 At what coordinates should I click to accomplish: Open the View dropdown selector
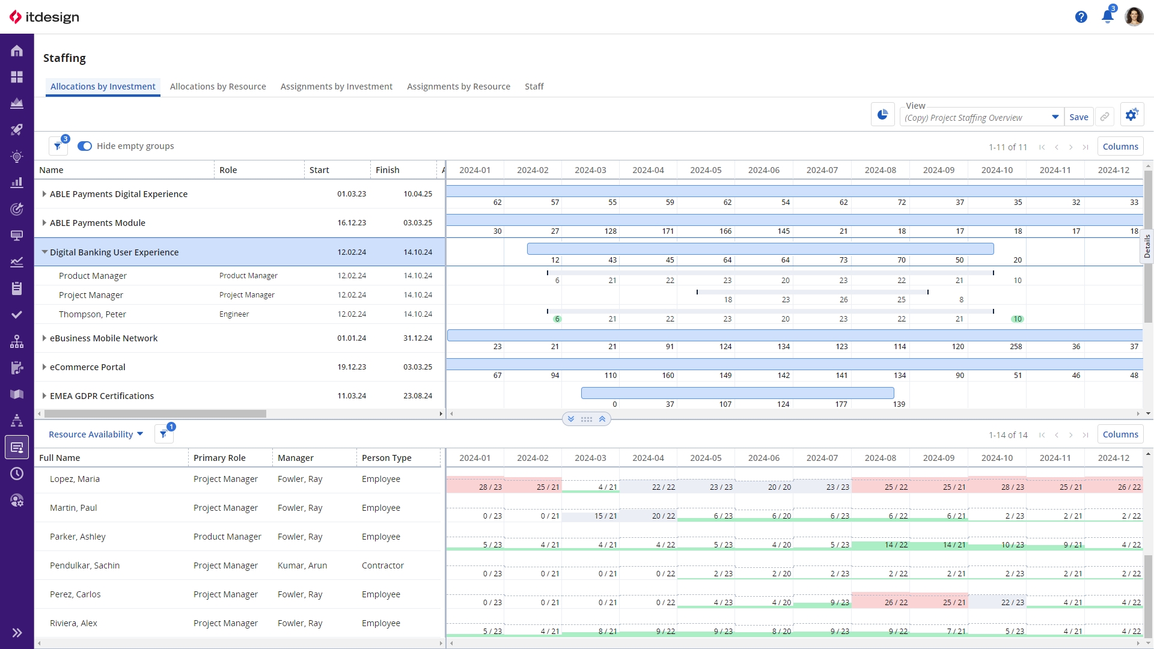1055,117
